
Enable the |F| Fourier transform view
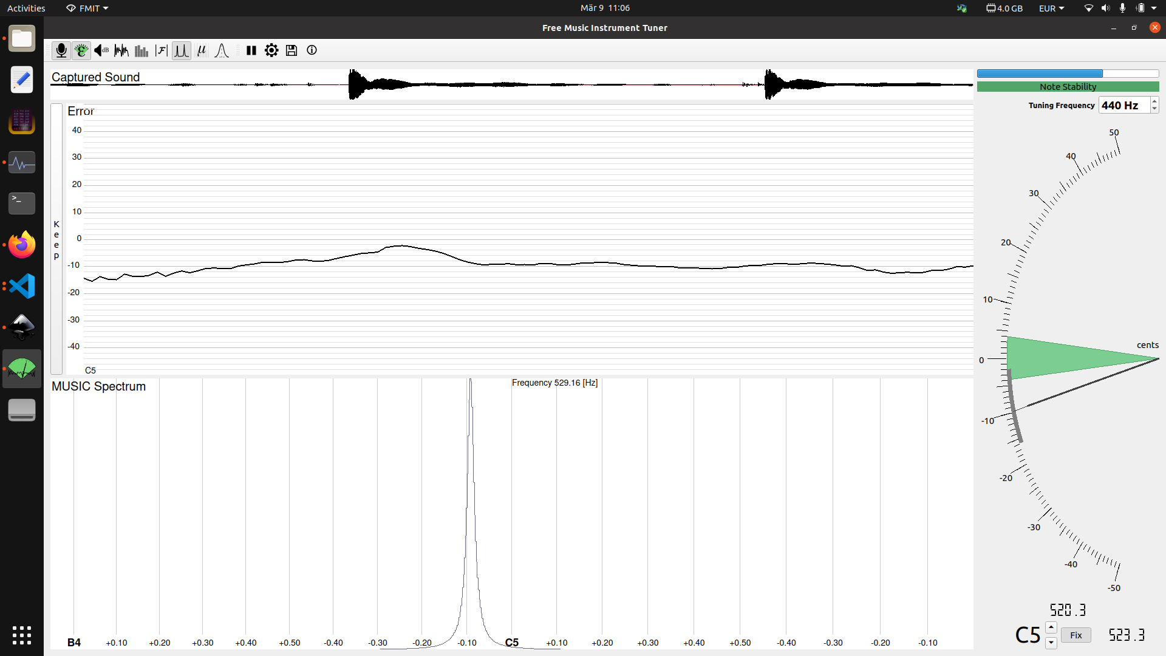pos(161,50)
